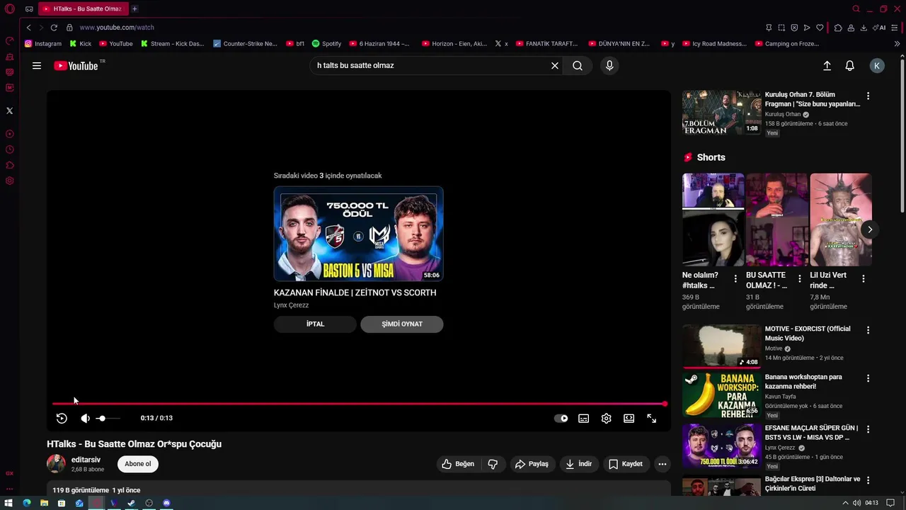Open Steam from taskbar
Viewport: 906px width, 510px height.
(132, 503)
